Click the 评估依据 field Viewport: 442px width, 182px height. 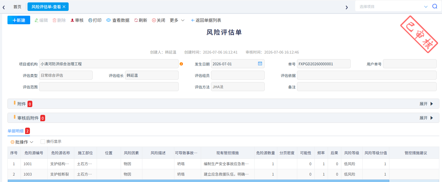[x=367, y=75]
